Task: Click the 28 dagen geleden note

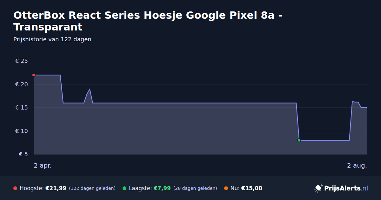Action: [x=195, y=188]
